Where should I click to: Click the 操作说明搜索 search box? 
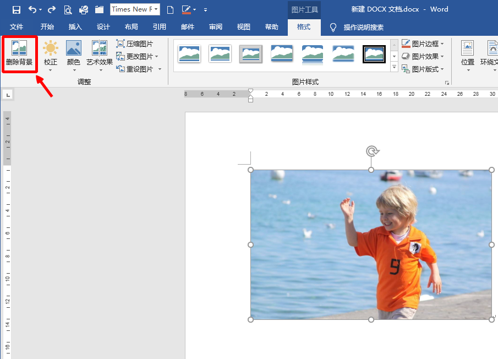(x=363, y=28)
